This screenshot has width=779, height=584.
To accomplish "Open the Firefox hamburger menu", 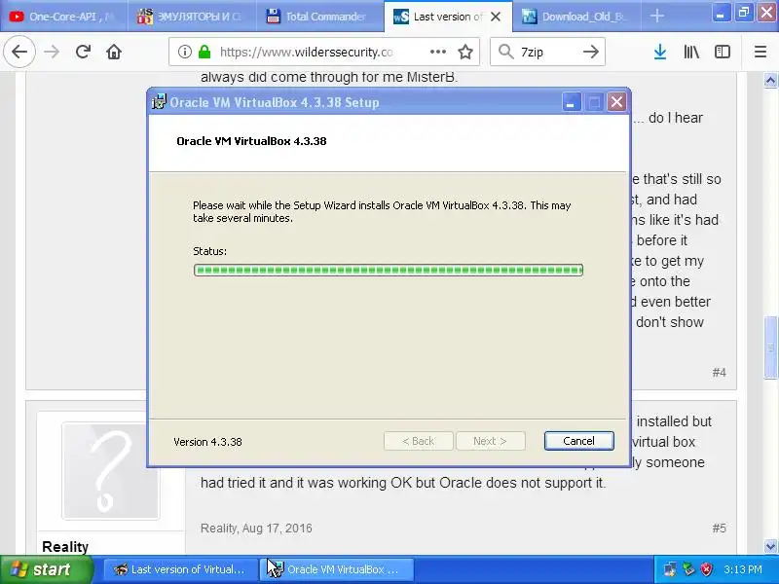I will pos(760,52).
